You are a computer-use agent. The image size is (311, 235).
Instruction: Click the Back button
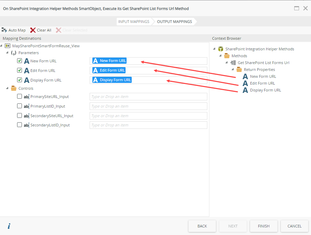tap(202, 226)
